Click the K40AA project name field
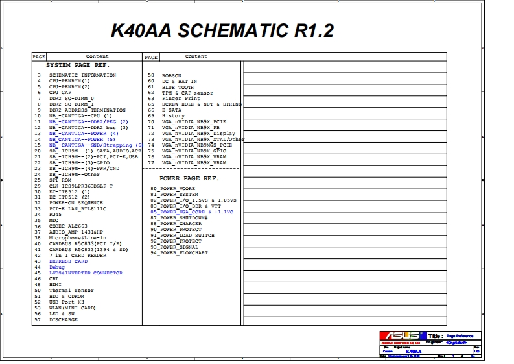 414,350
